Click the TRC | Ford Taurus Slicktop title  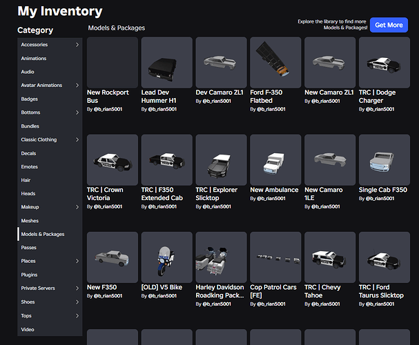[381, 291]
